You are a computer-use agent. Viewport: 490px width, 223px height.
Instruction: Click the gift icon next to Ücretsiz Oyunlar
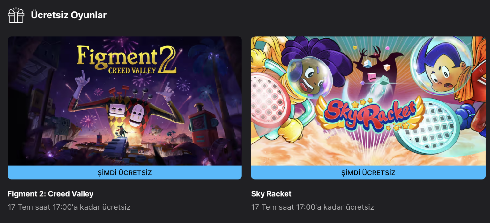[16, 15]
